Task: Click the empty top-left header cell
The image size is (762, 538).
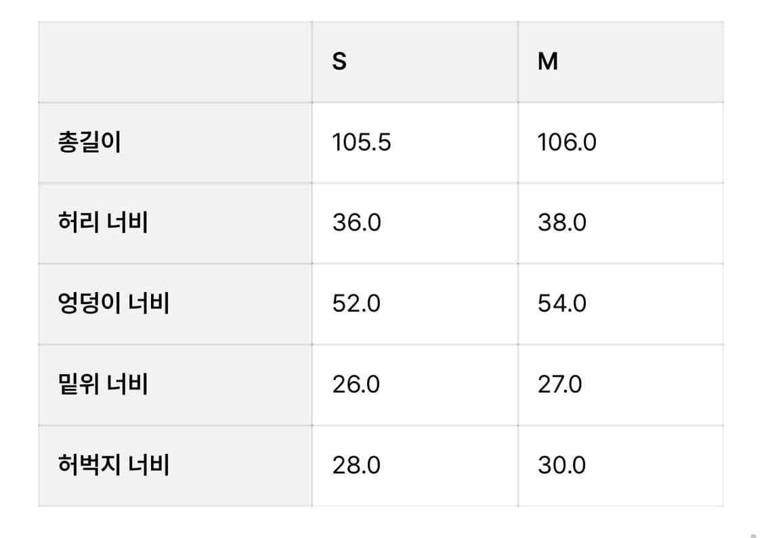Action: (x=175, y=62)
